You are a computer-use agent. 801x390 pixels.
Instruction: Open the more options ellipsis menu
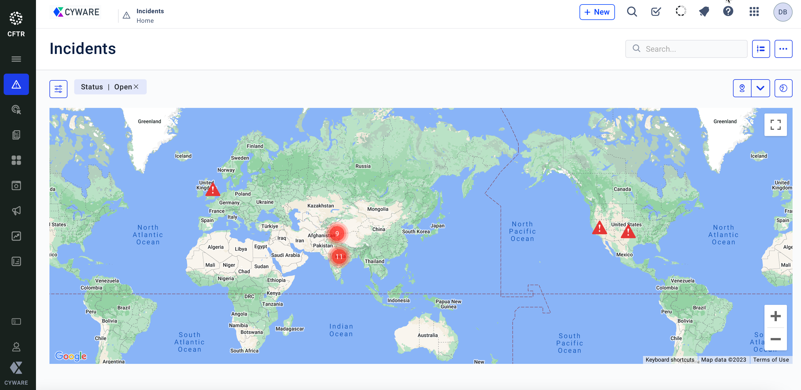[x=783, y=49]
